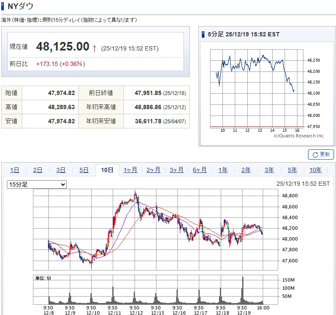This screenshot has height=315, width=336.
Task: View the 2年 chart range
Action: pyautogui.click(x=246, y=170)
